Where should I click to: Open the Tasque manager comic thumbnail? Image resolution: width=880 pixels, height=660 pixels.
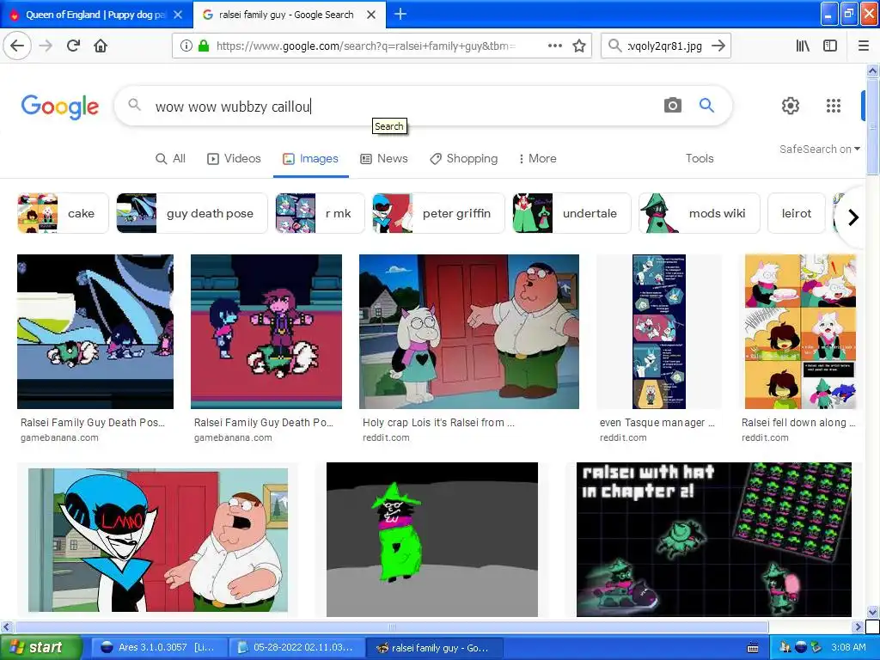(659, 331)
